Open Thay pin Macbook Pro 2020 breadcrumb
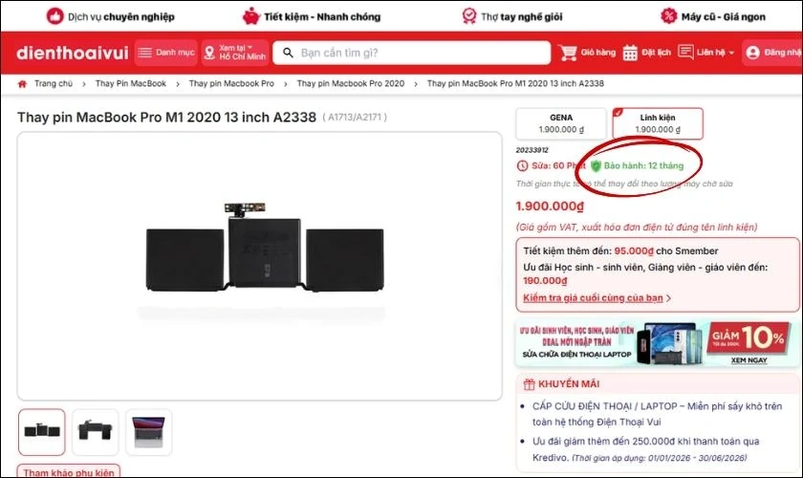803x478 pixels. pos(350,83)
